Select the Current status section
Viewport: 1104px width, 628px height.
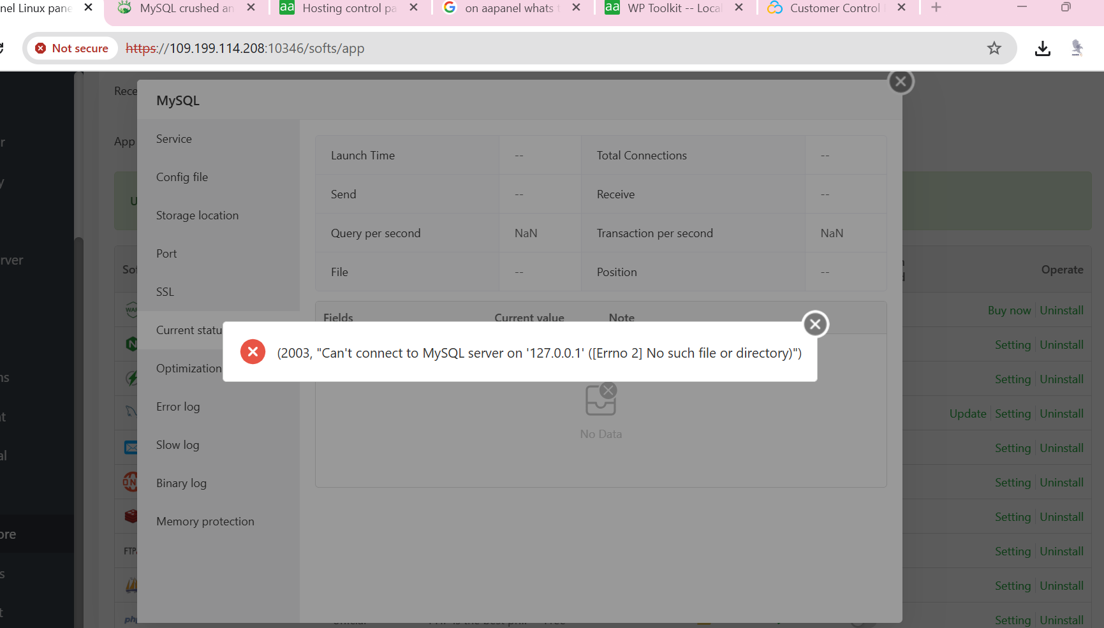(x=189, y=330)
